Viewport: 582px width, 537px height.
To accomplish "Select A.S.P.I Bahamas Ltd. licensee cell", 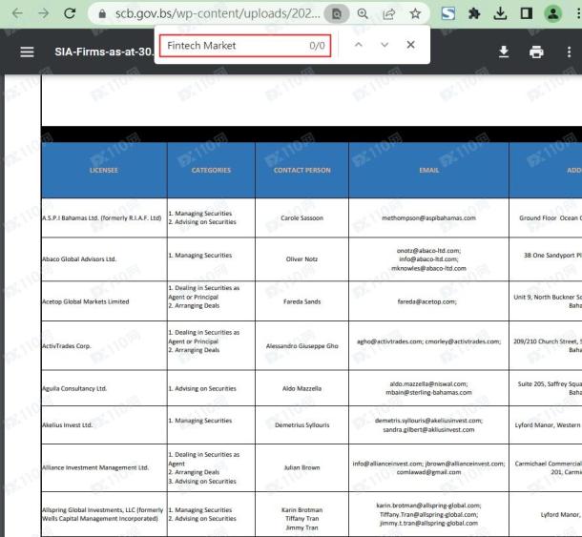I will 102,217.
